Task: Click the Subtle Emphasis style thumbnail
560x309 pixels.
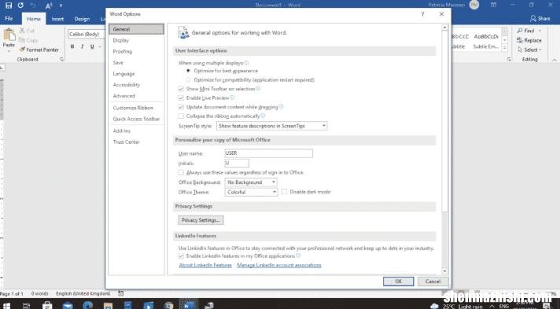Action: click(x=486, y=41)
